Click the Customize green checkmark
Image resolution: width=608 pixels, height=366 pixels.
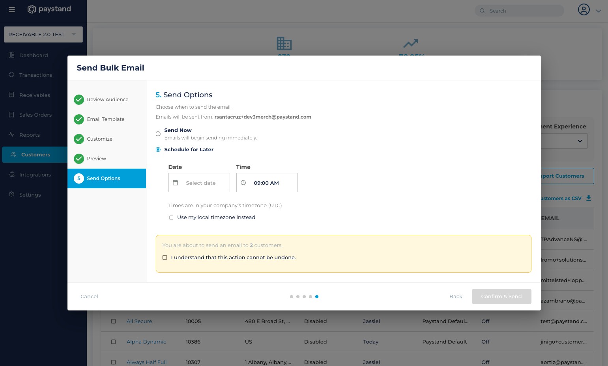click(79, 139)
